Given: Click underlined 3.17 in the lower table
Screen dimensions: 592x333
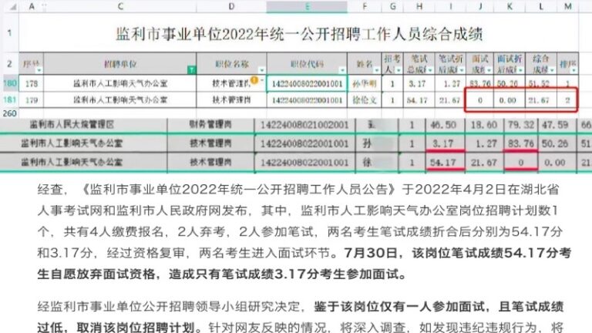Looking at the screenshot, I should point(443,143).
